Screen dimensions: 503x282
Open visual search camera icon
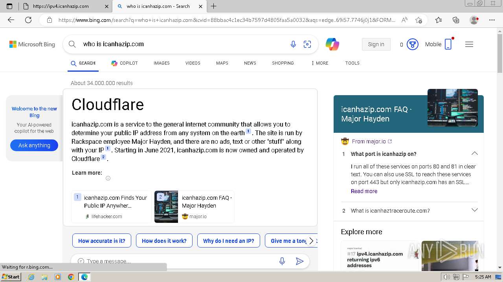[x=307, y=44]
